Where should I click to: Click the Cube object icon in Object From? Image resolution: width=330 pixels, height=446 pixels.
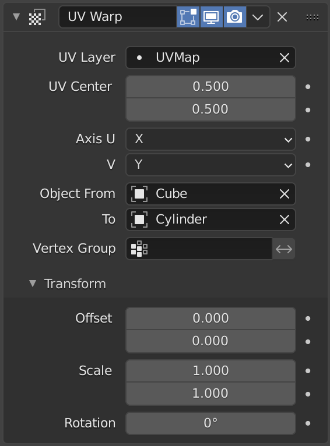click(x=139, y=194)
